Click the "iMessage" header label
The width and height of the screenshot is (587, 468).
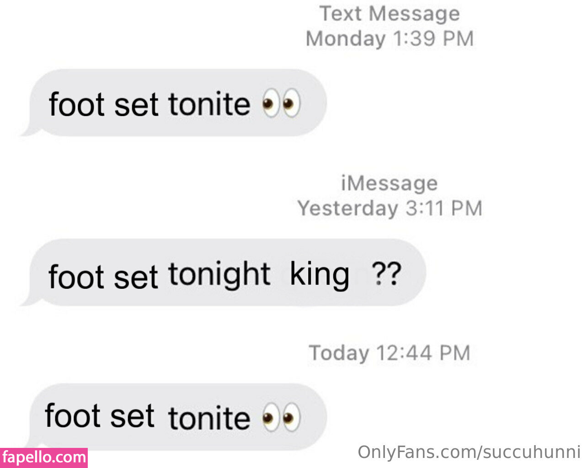click(390, 183)
